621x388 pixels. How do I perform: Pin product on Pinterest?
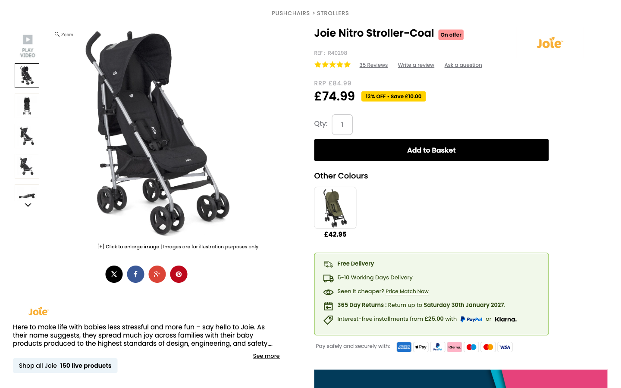click(x=179, y=274)
